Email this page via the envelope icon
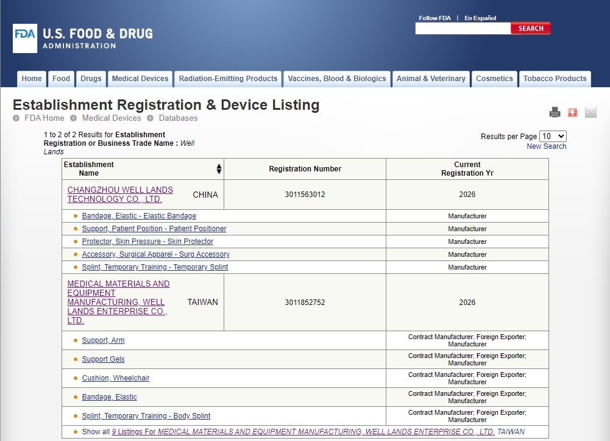 coord(590,112)
